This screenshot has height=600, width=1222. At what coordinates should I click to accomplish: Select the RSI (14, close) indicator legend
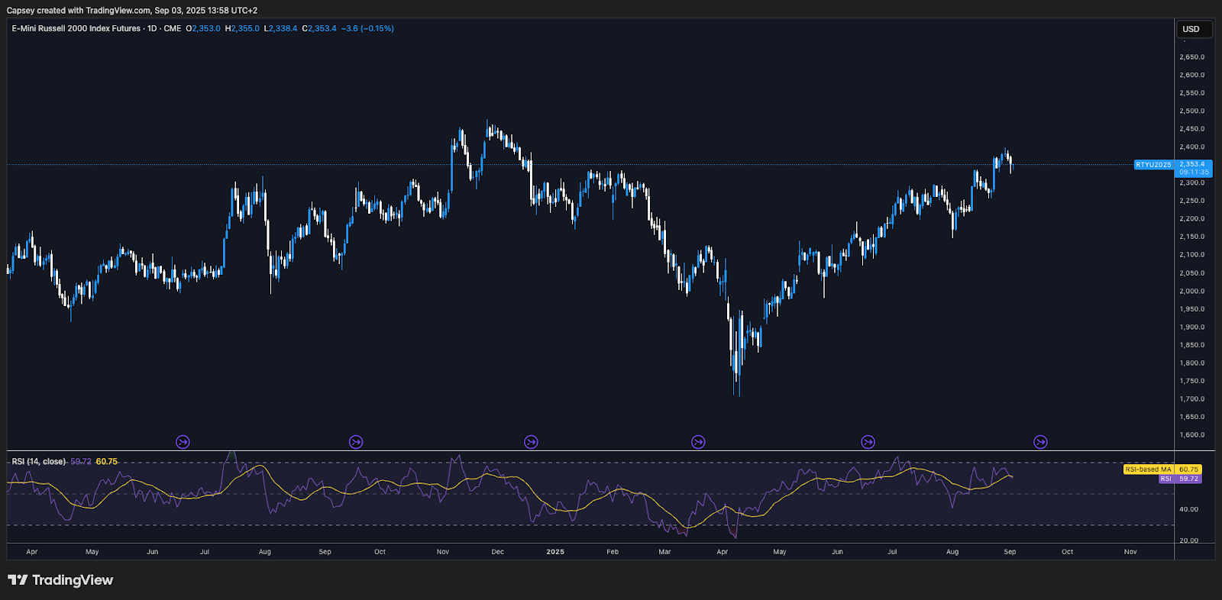point(38,462)
